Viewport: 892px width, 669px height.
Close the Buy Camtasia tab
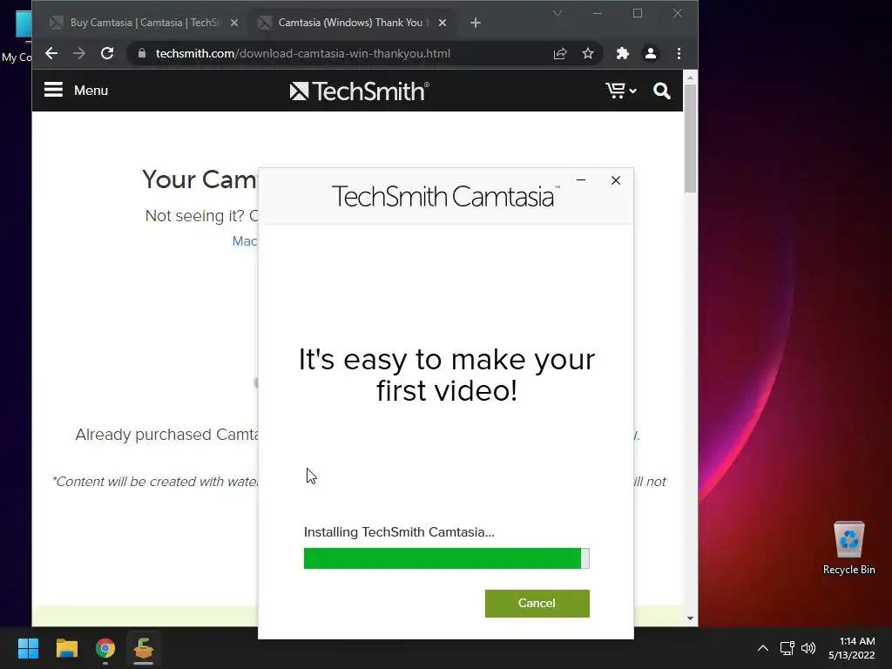point(234,23)
